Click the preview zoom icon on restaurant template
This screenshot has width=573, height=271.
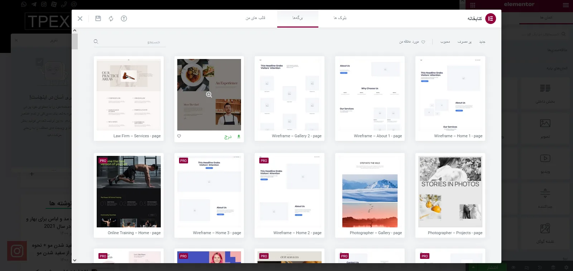209,95
